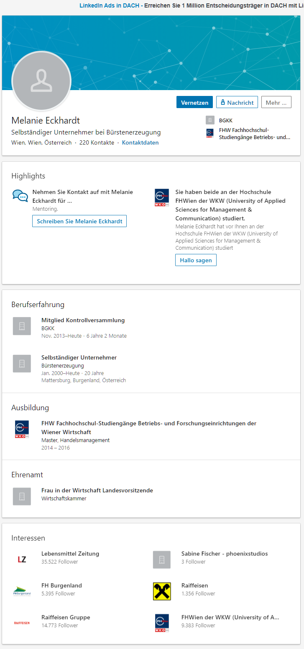This screenshot has width=304, height=649.
Task: Click the Sabine Fischer phoenixstudios placeholder icon
Action: click(162, 559)
